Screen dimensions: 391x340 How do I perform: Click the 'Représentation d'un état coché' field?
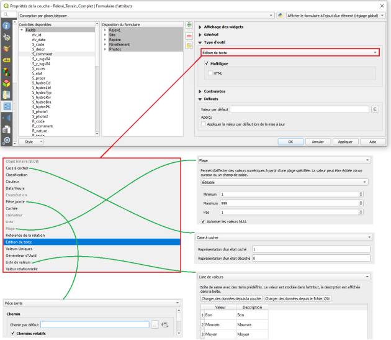pos(311,249)
